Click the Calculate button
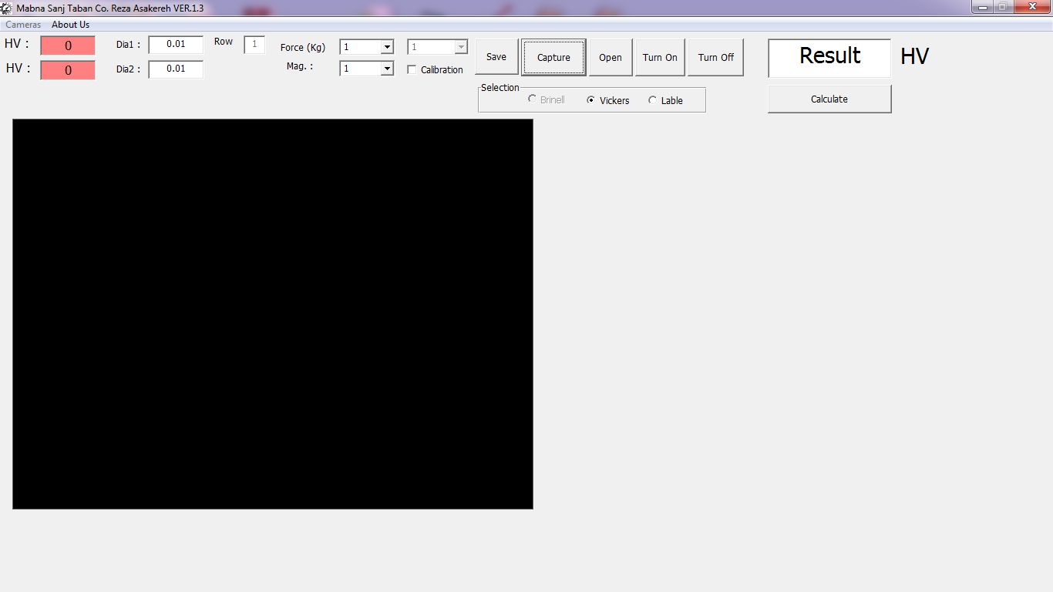The width and height of the screenshot is (1053, 592). pos(829,99)
